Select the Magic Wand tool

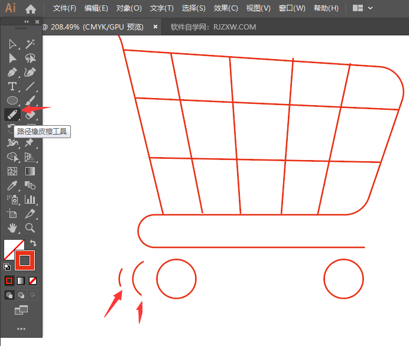(30, 44)
